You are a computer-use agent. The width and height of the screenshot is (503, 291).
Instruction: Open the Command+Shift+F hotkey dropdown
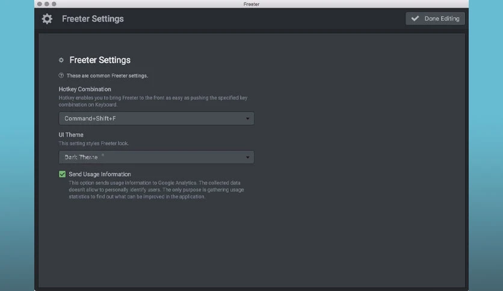point(156,118)
